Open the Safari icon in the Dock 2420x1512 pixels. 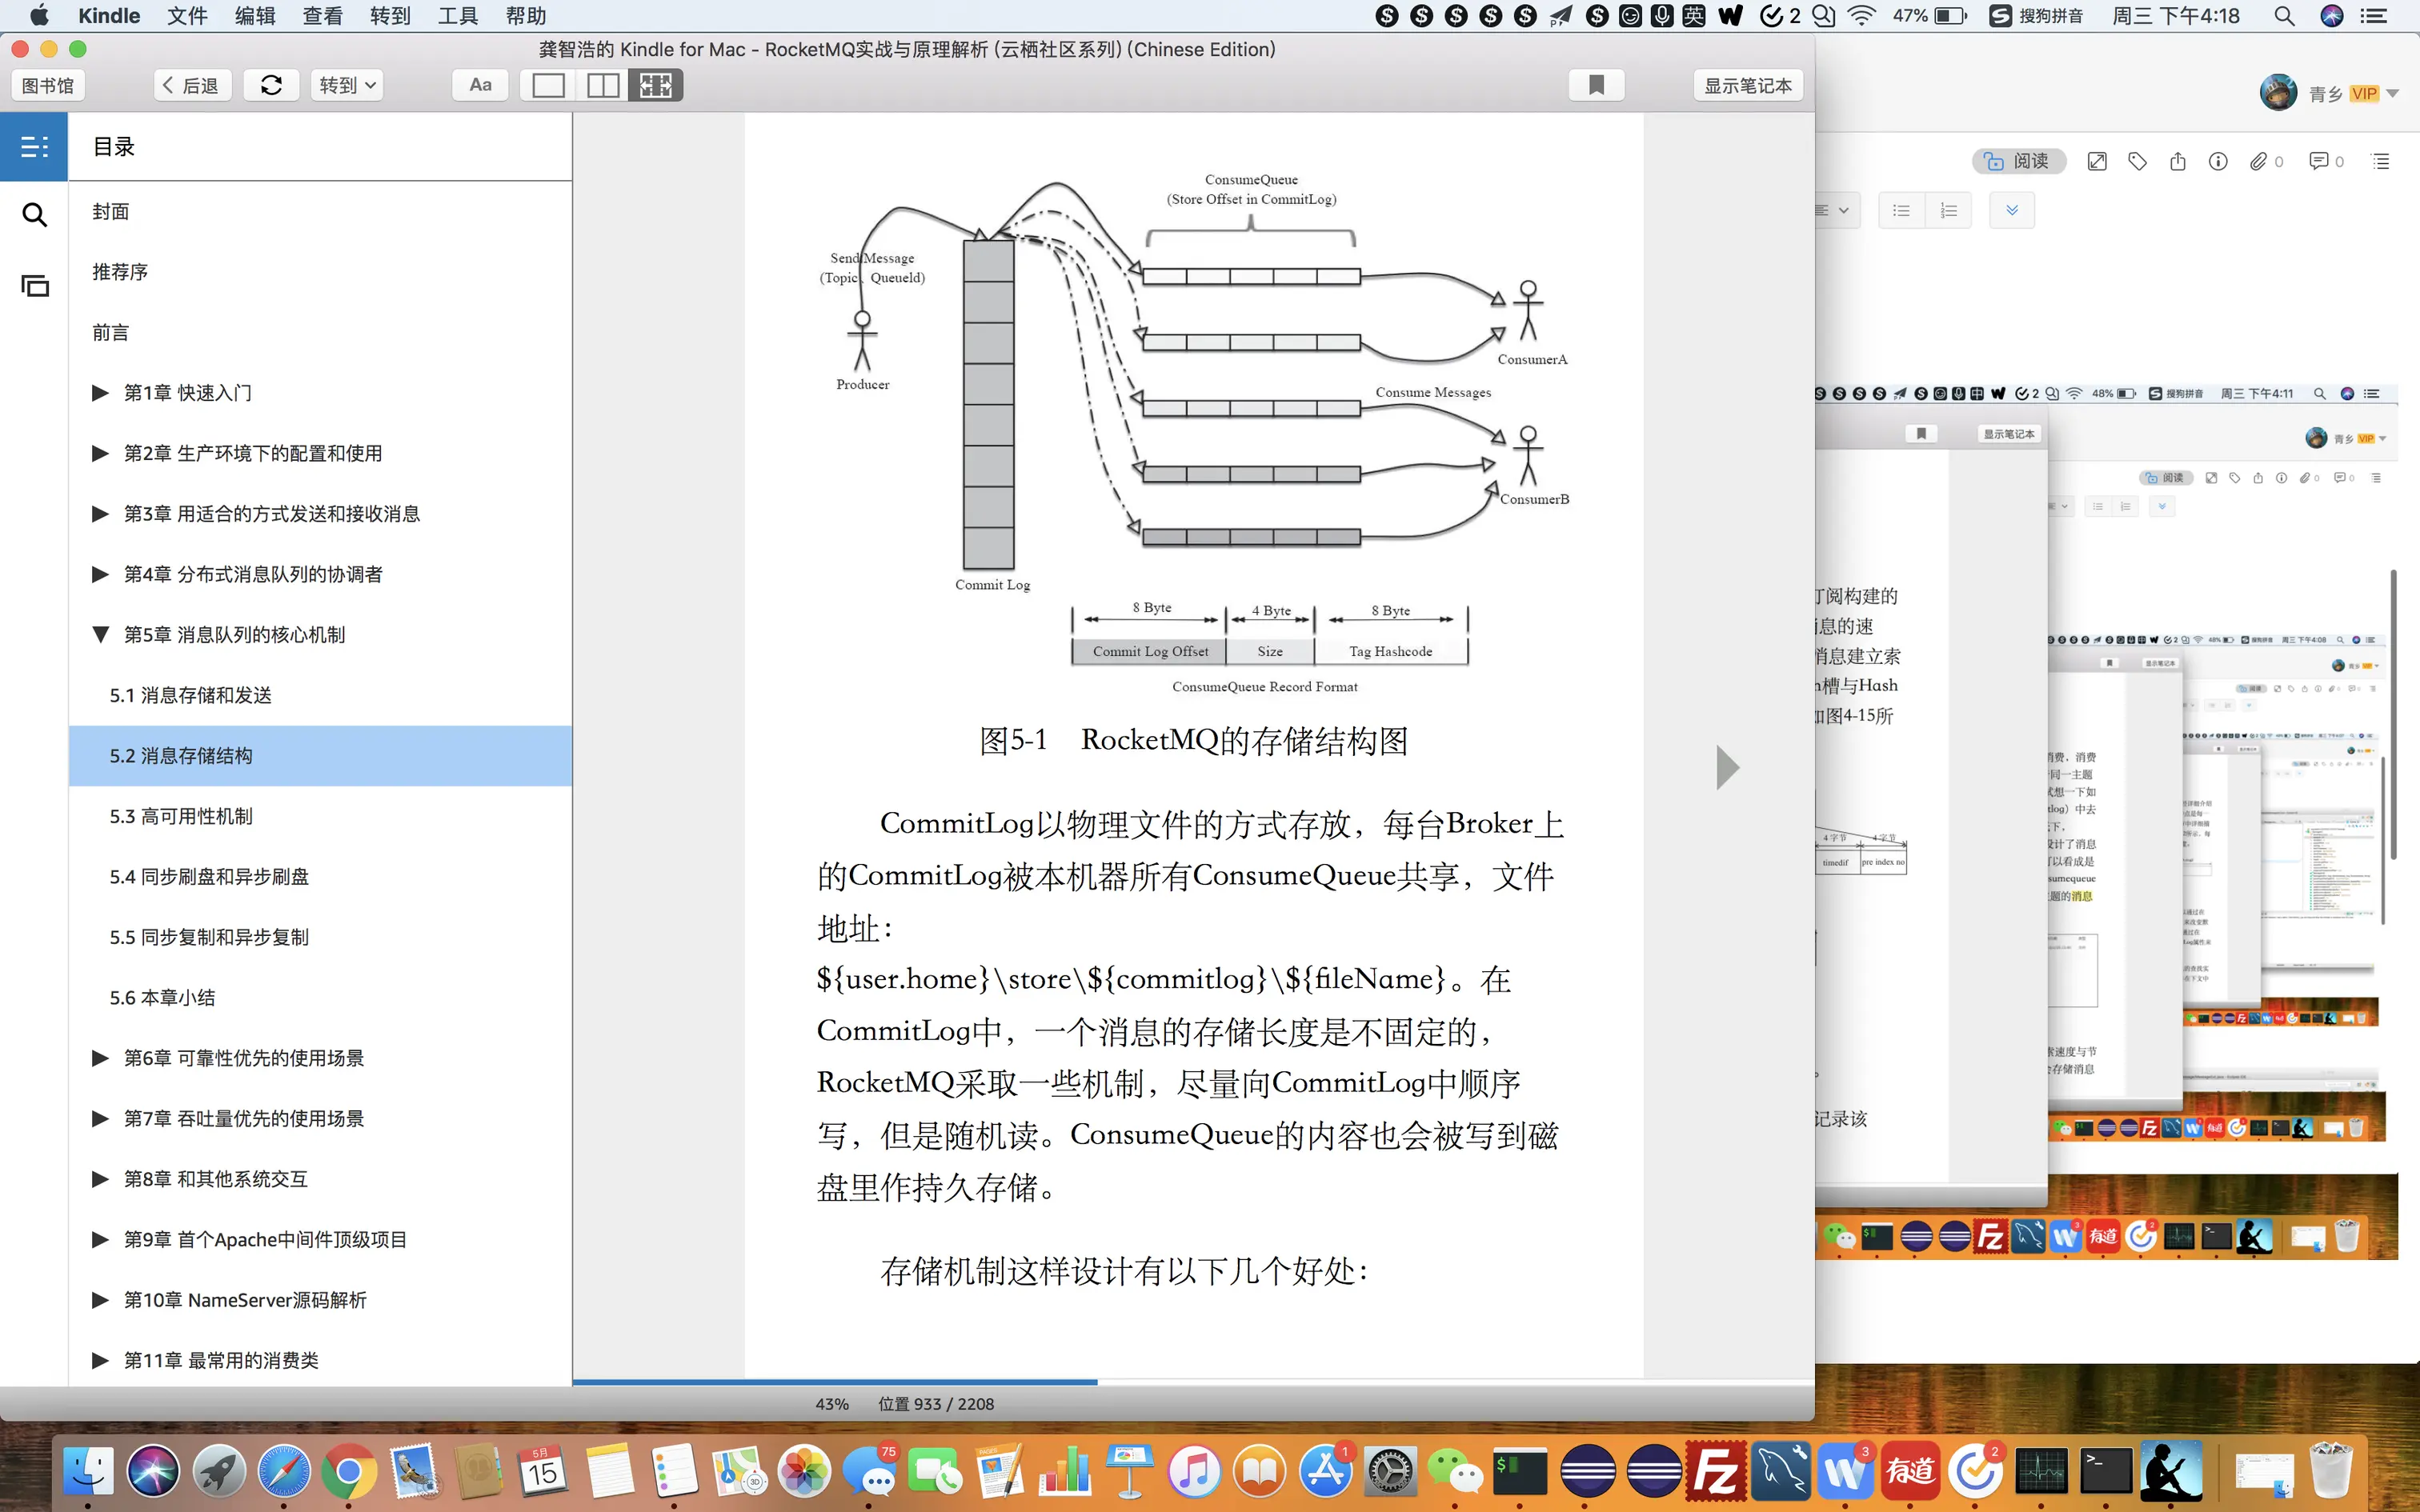point(284,1471)
